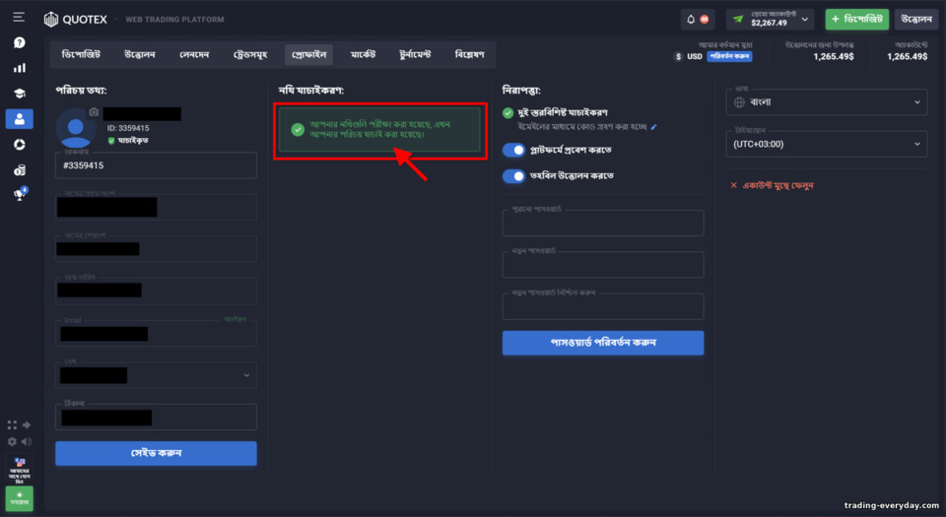Click the dollar USD currency icon
This screenshot has height=517, width=946.
pos(679,57)
